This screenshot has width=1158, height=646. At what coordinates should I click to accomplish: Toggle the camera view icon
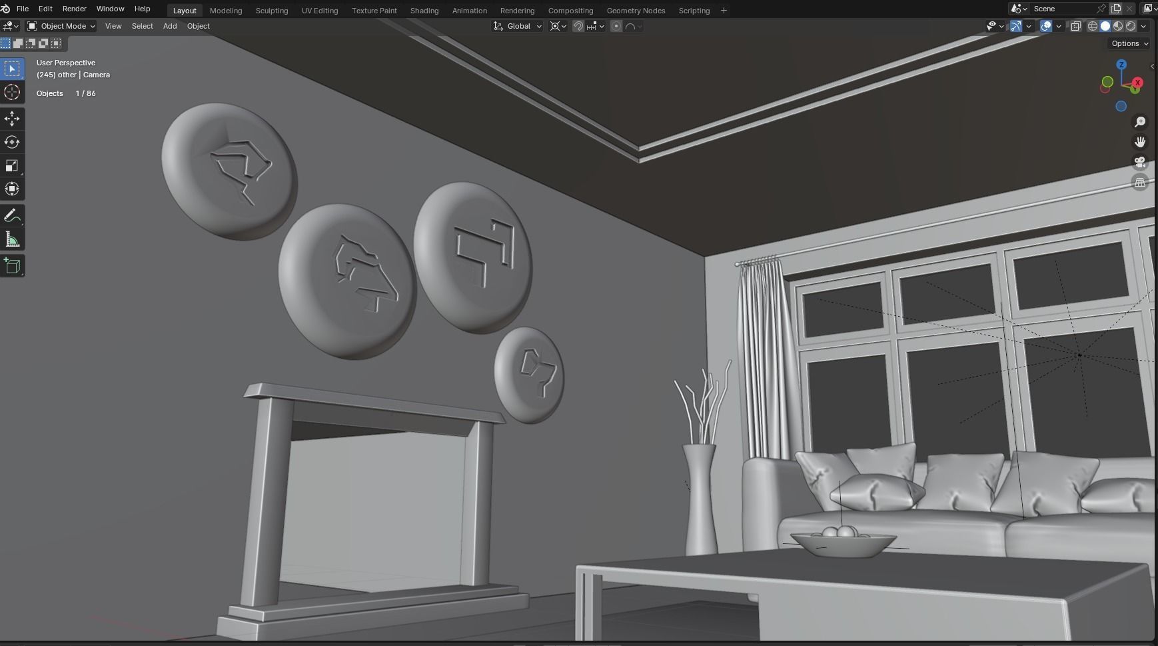(x=1140, y=162)
